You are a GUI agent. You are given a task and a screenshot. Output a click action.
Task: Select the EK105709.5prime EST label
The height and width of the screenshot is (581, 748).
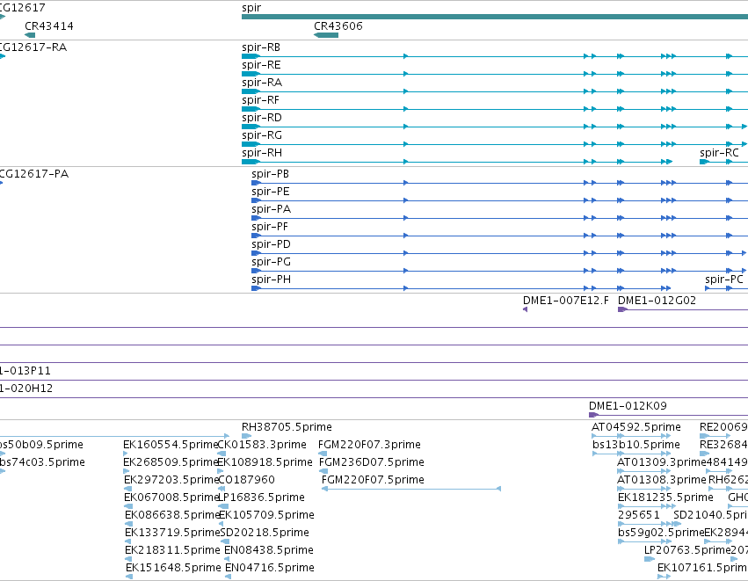[x=266, y=515]
